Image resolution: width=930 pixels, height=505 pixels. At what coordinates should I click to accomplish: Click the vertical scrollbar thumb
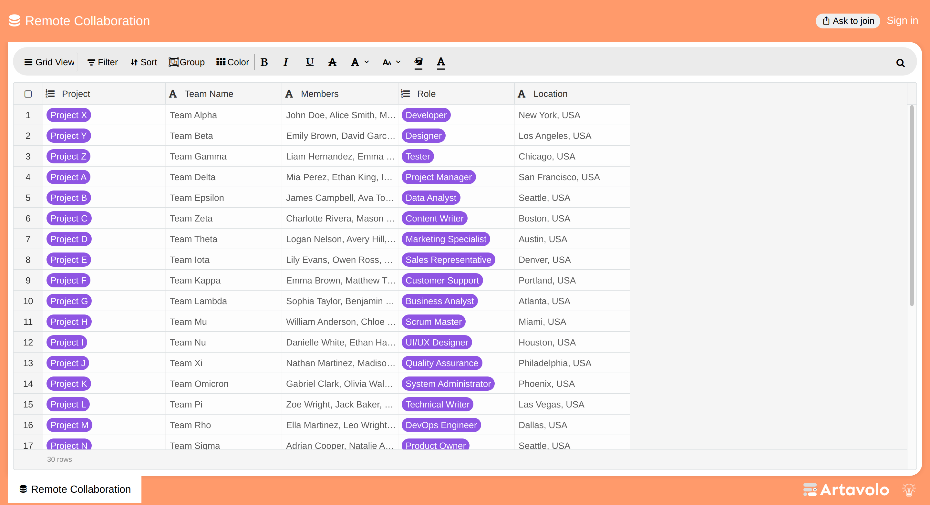[x=912, y=206]
